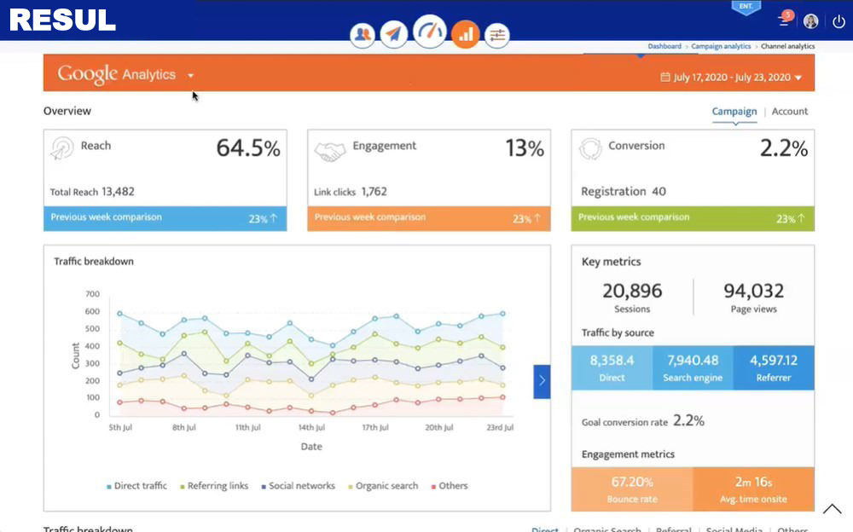Viewport: 853px width, 532px height.
Task: Toggle Others series in chart legend
Action: click(450, 486)
